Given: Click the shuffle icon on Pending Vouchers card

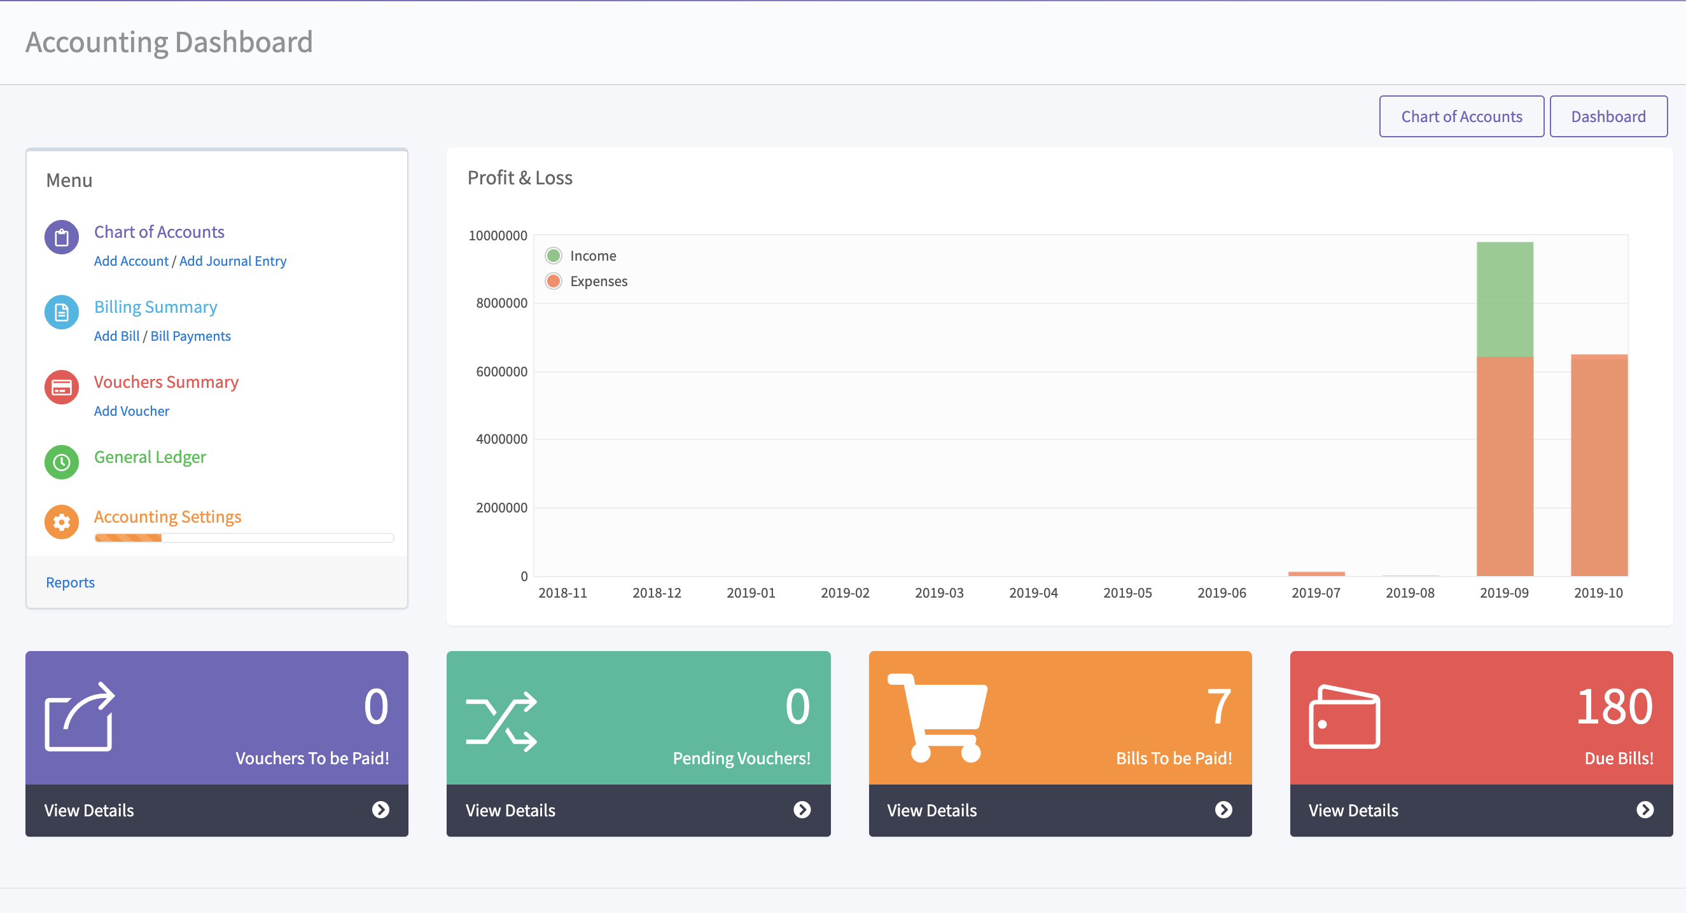Looking at the screenshot, I should [x=501, y=721].
